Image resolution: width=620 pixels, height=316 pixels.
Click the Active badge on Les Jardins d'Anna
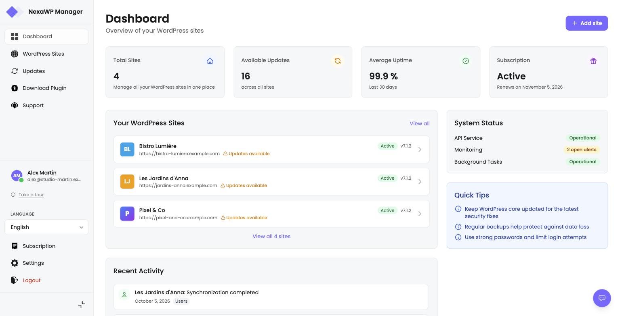(x=387, y=179)
